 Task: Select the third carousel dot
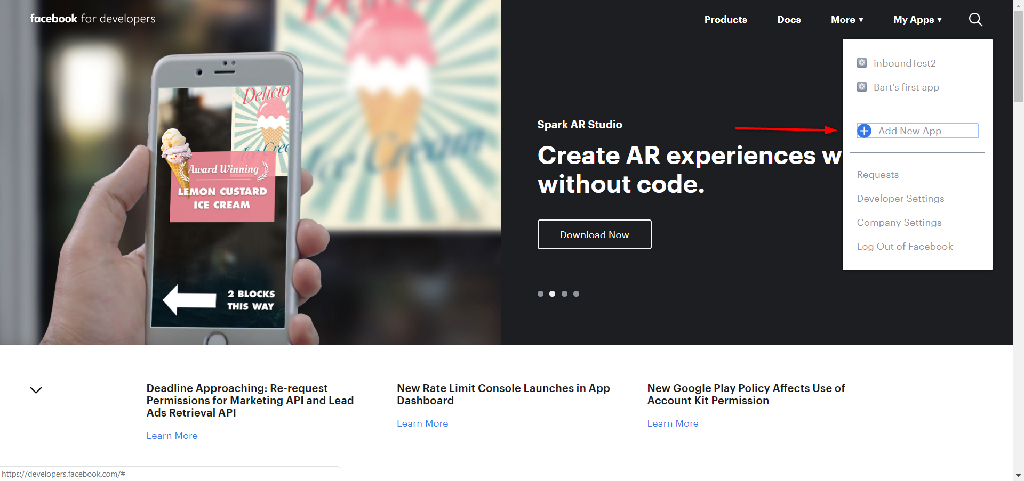tap(564, 294)
